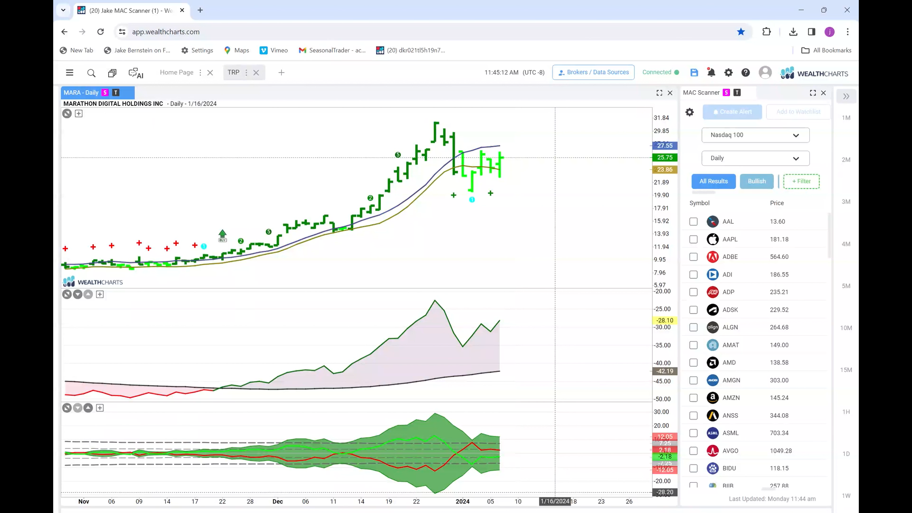The height and width of the screenshot is (513, 912).
Task: Select the TRP workspace tab
Action: point(233,73)
